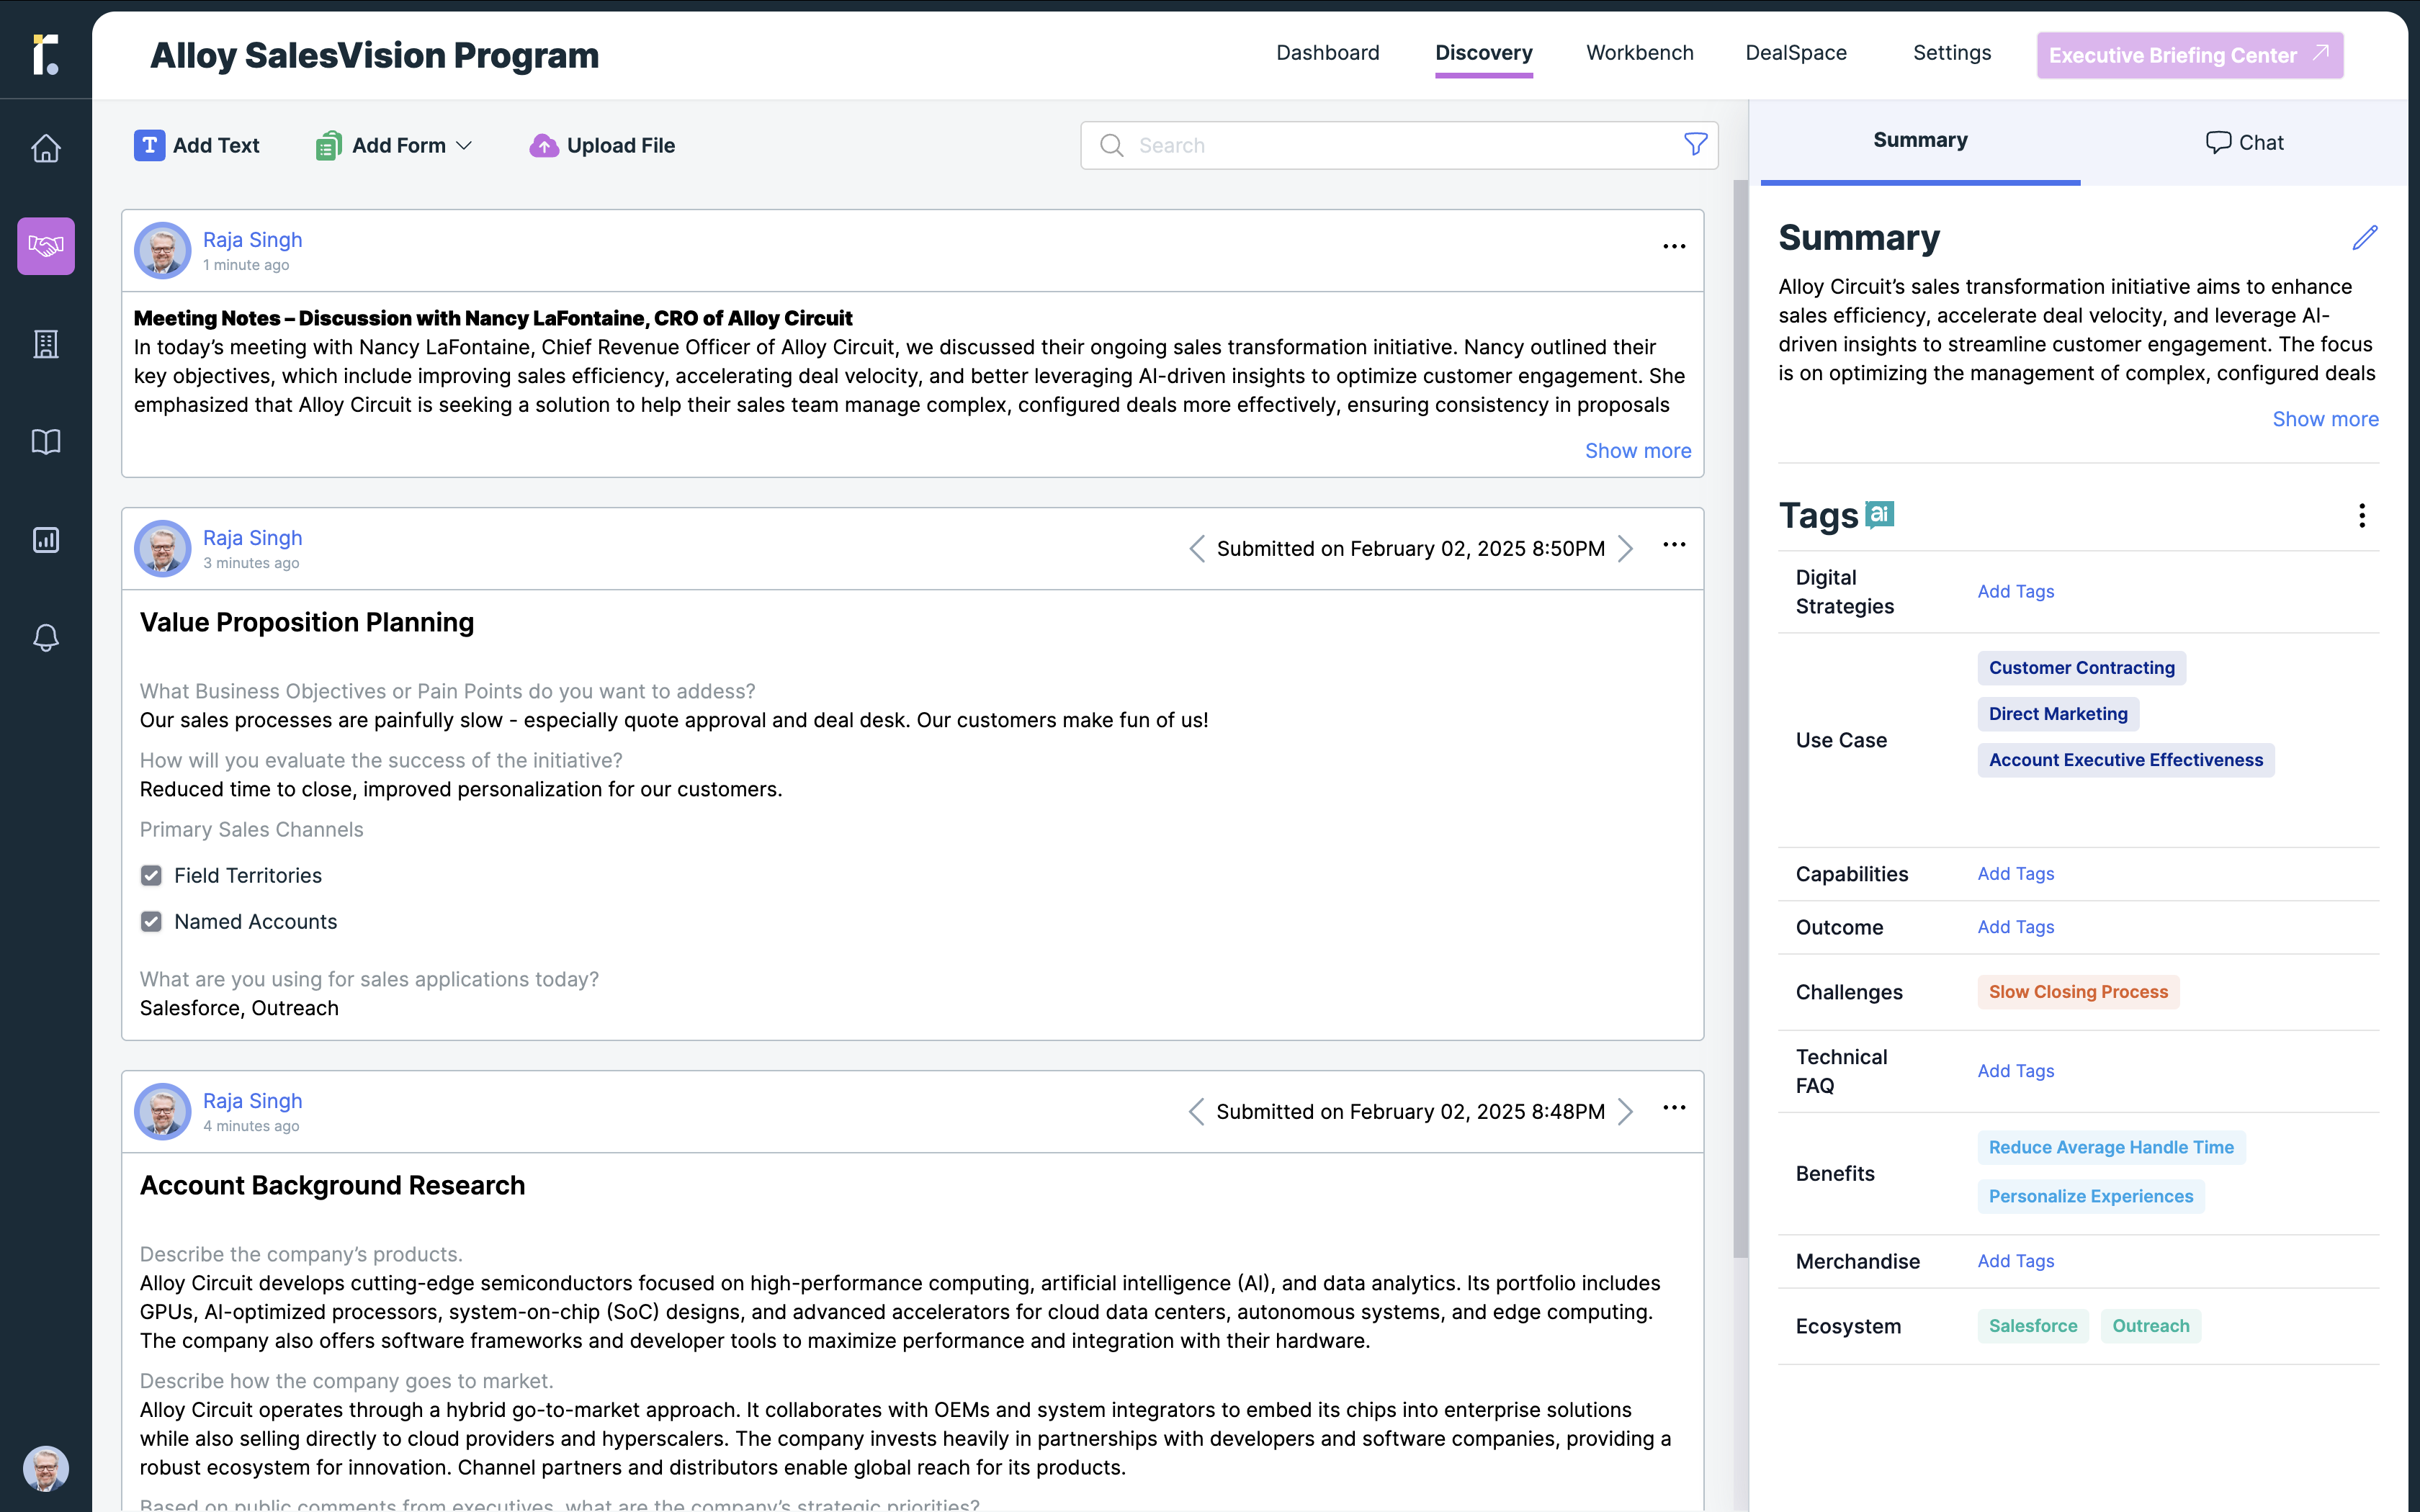Image resolution: width=2420 pixels, height=1512 pixels.
Task: Open the Executive Briefing Center
Action: [x=2189, y=55]
